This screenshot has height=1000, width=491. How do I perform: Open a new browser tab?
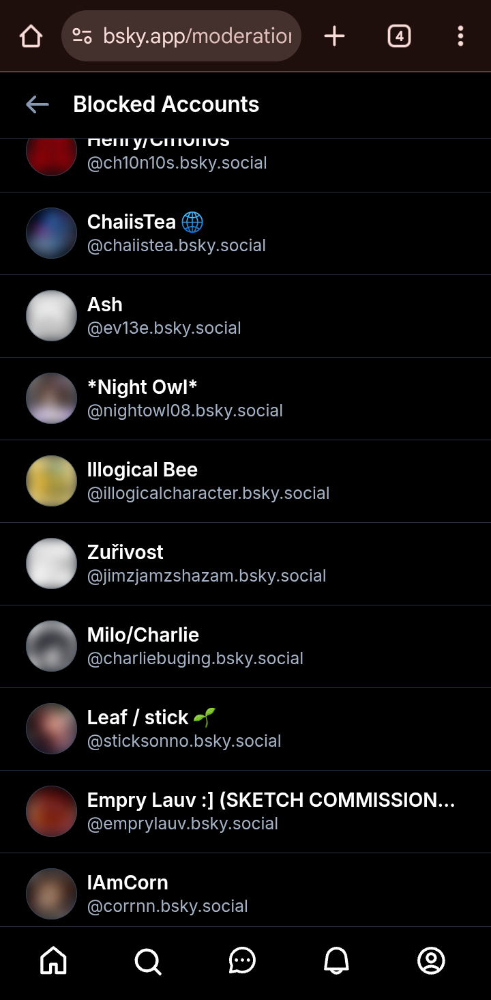(x=334, y=36)
